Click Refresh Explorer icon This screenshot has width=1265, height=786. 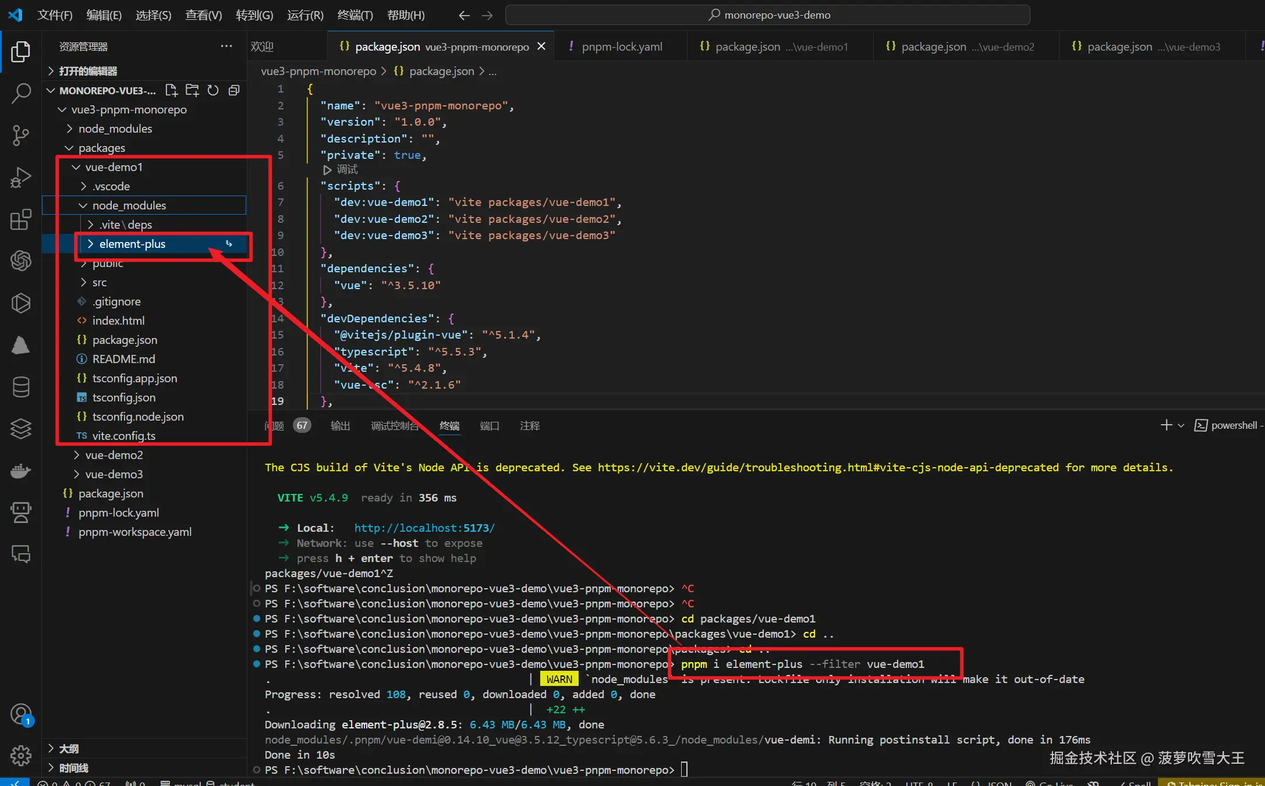pos(213,90)
